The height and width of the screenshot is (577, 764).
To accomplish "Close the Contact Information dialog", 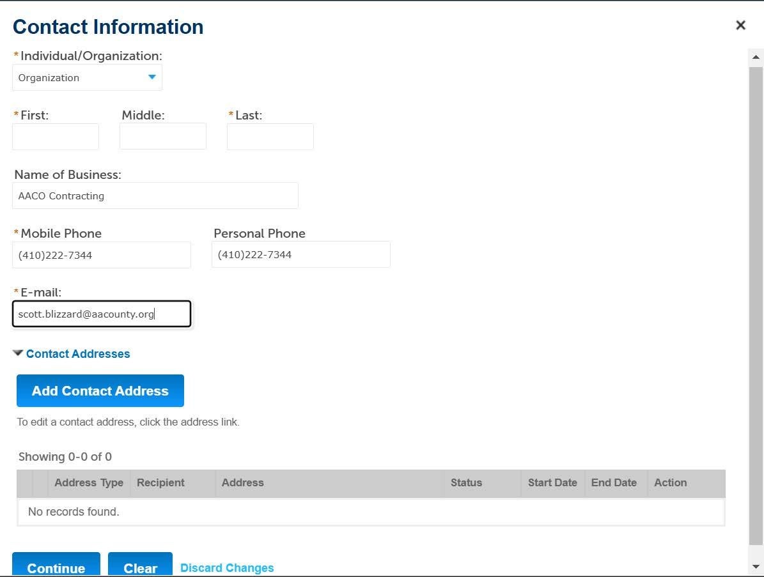I will click(740, 25).
